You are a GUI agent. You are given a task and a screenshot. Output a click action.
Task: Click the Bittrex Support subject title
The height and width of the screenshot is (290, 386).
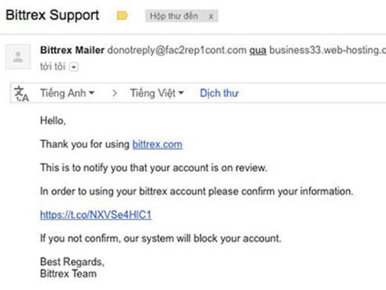tap(52, 15)
